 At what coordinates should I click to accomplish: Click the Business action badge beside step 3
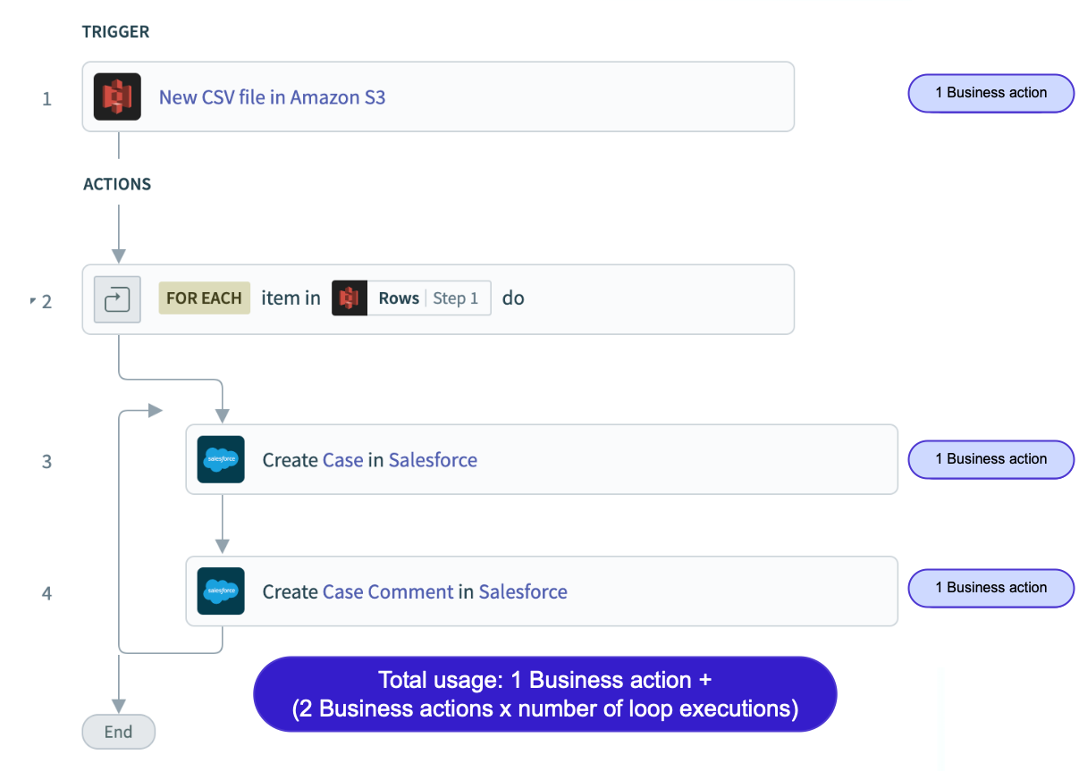pyautogui.click(x=990, y=459)
